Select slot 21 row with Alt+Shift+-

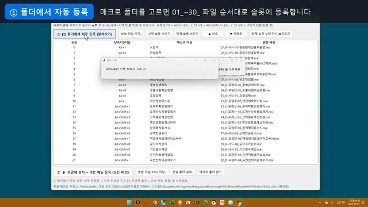tap(185, 160)
